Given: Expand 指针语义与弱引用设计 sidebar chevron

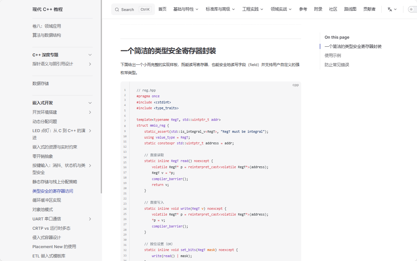Looking at the screenshot, I should coord(90,64).
